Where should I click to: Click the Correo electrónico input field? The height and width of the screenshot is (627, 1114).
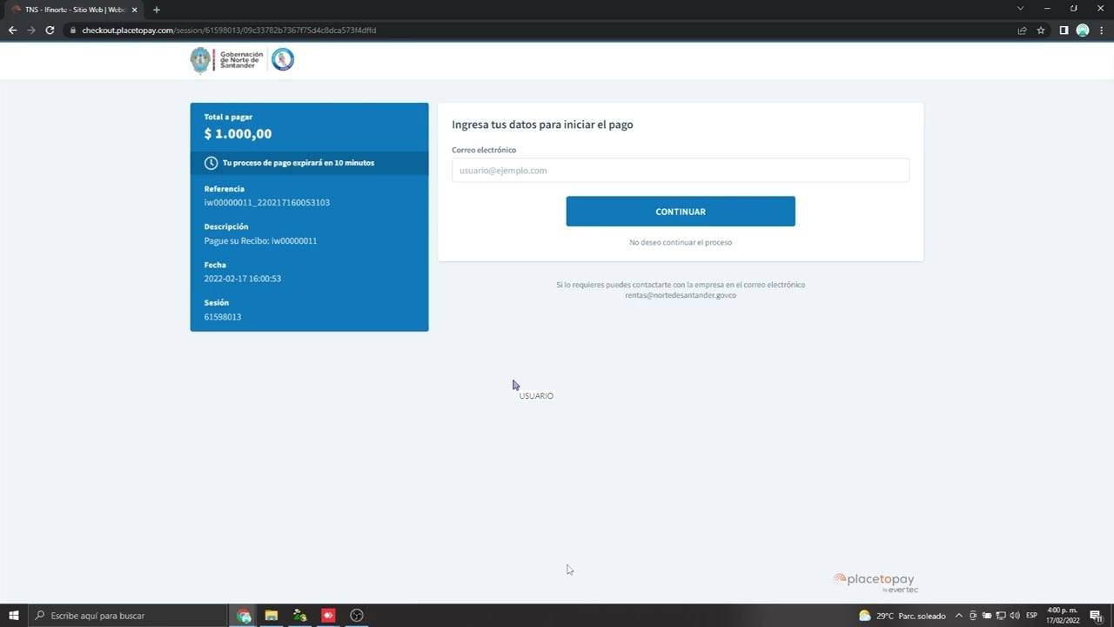[x=680, y=170]
